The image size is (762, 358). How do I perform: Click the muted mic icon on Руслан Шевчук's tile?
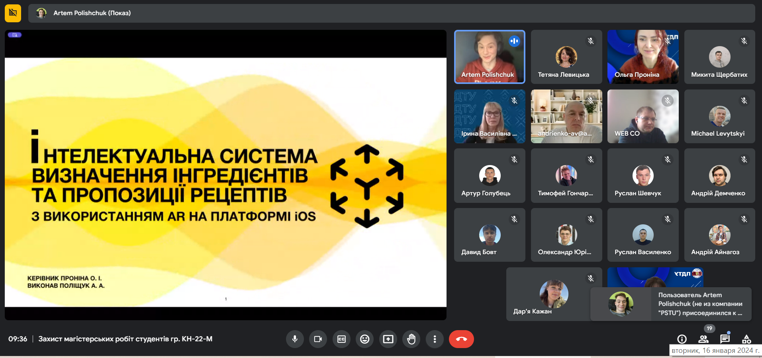click(668, 160)
